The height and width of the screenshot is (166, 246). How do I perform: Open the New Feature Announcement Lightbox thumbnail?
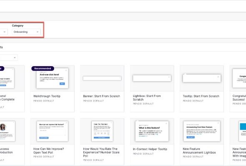202,131
